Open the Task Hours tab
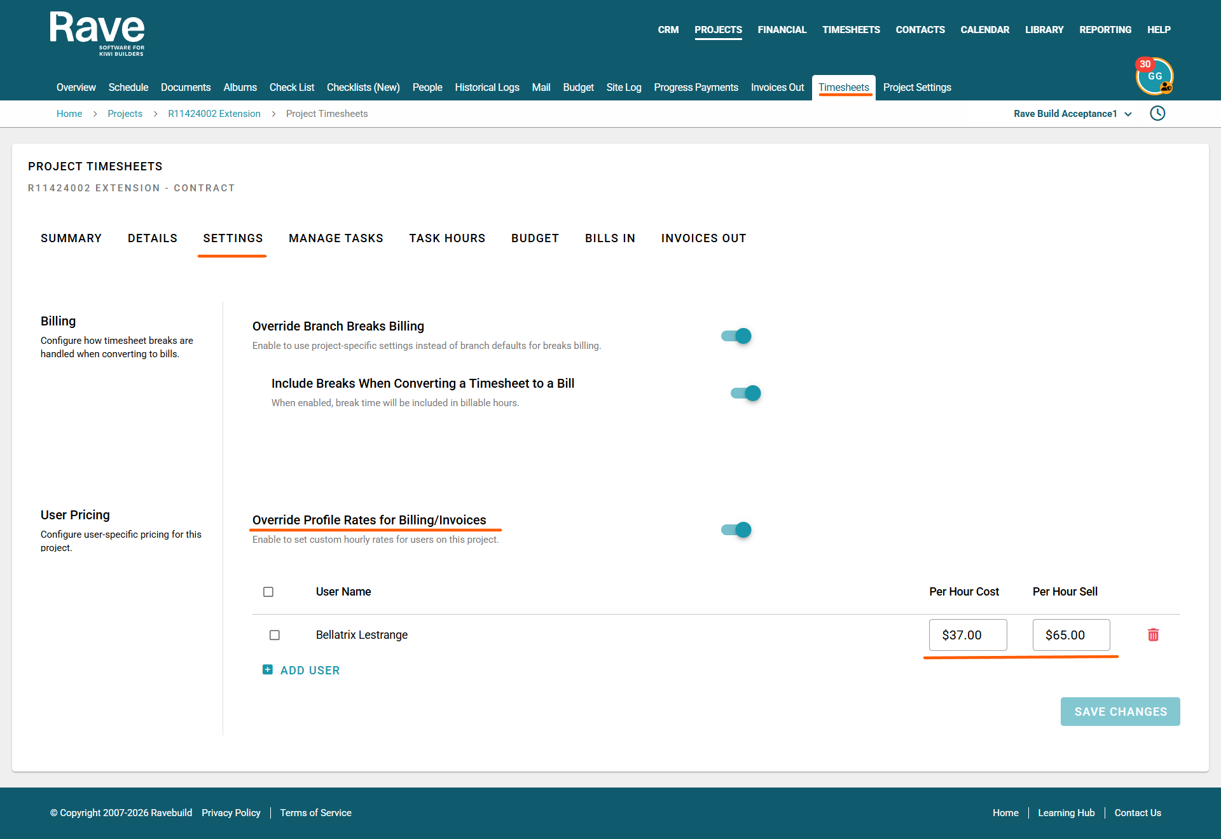This screenshot has width=1221, height=839. point(447,238)
